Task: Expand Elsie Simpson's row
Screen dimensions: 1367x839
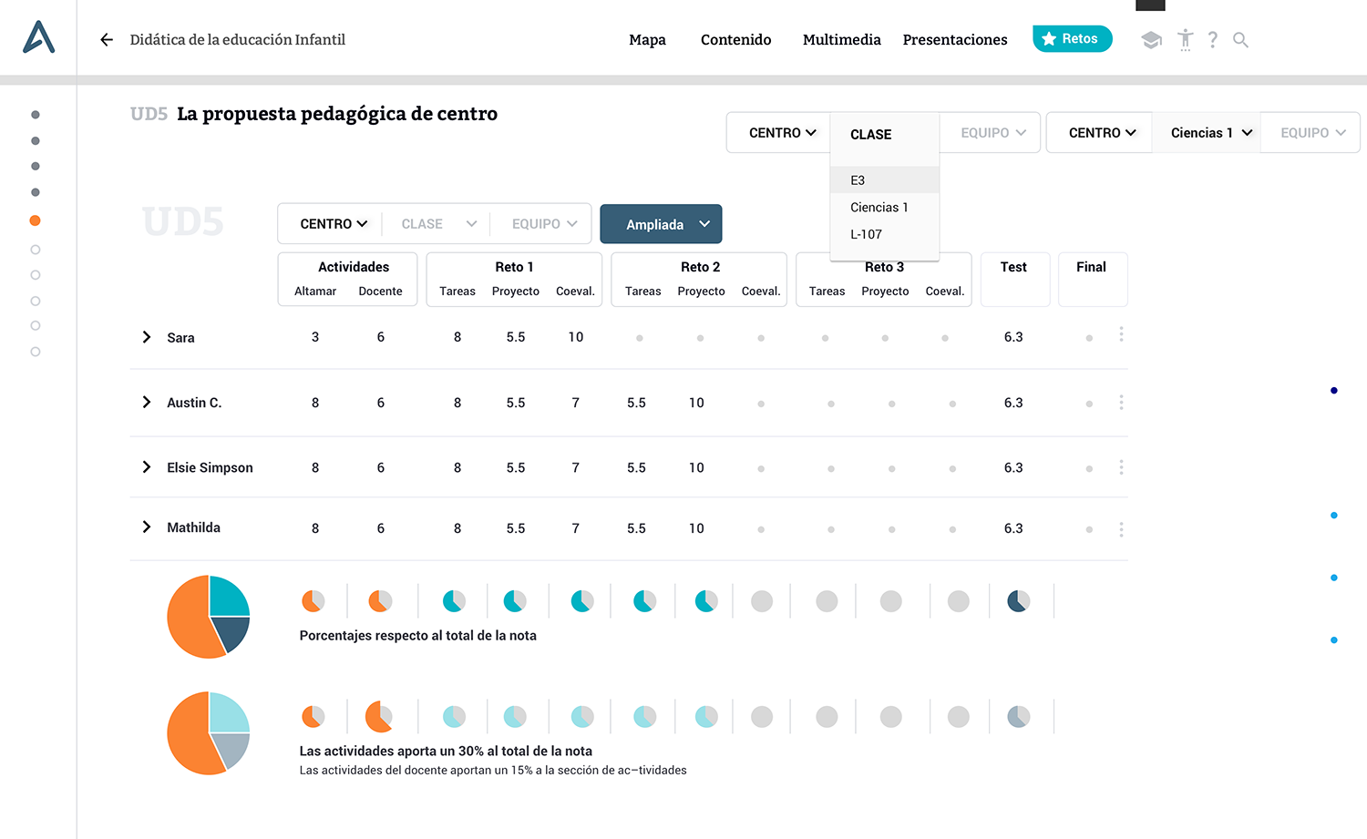Action: [x=147, y=467]
